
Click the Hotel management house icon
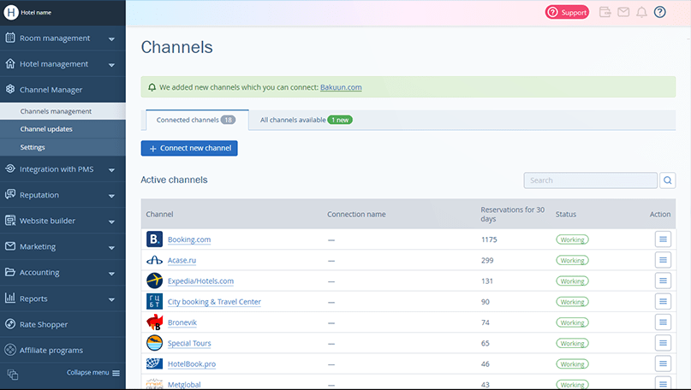click(10, 63)
